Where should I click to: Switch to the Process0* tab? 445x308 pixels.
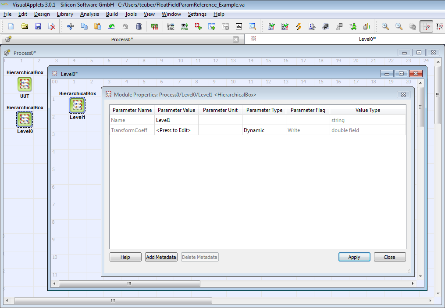(122, 39)
